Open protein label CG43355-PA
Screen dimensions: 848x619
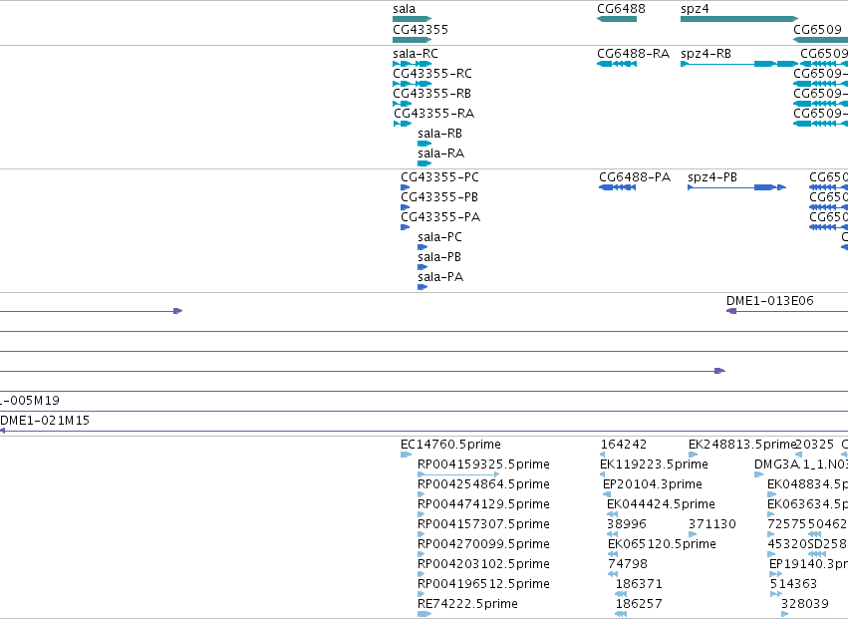(440, 217)
